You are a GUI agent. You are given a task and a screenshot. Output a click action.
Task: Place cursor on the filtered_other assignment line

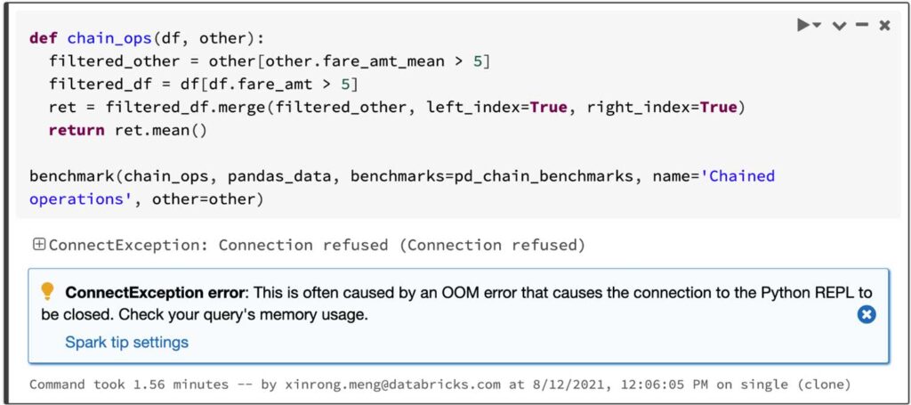click(267, 61)
